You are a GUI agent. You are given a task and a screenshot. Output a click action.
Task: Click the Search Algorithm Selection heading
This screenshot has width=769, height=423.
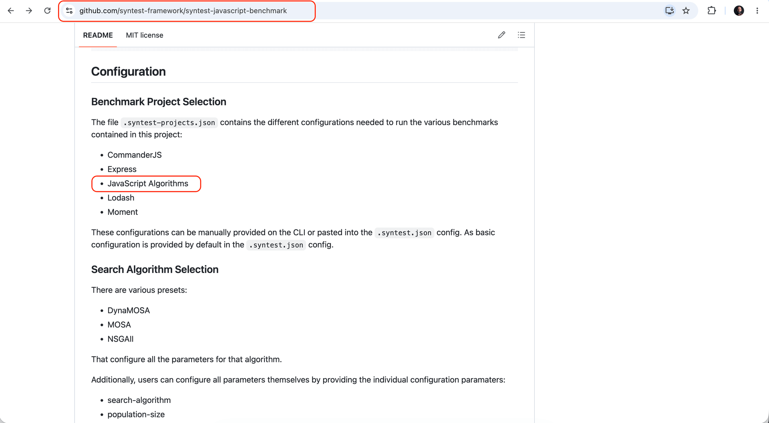(155, 269)
